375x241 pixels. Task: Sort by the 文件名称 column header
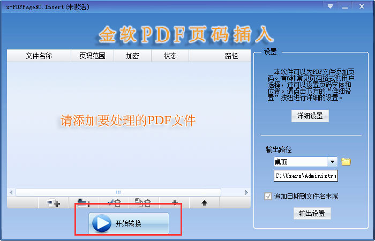click(39, 56)
